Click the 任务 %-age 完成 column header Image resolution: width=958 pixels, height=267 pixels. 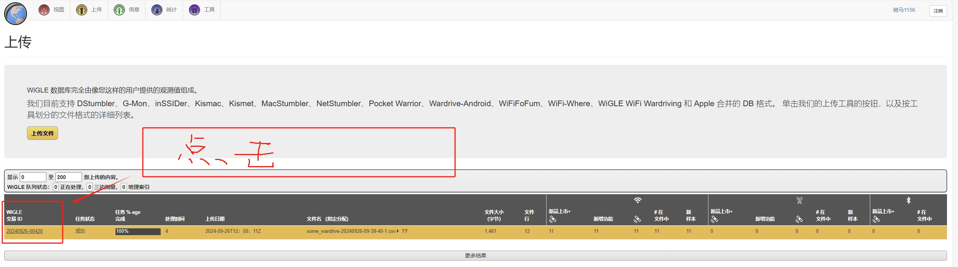(128, 215)
